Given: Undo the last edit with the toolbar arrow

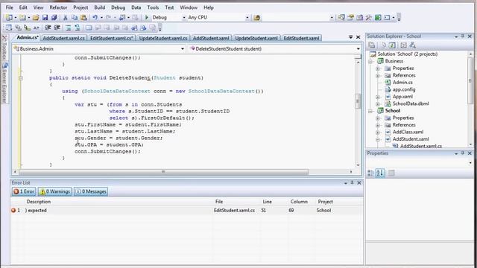Looking at the screenshot, I should click(95, 18).
